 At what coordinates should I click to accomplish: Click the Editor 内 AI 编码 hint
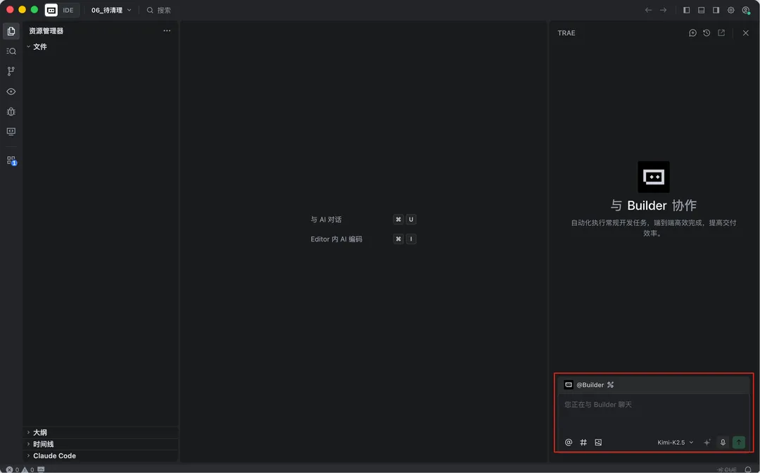336,239
